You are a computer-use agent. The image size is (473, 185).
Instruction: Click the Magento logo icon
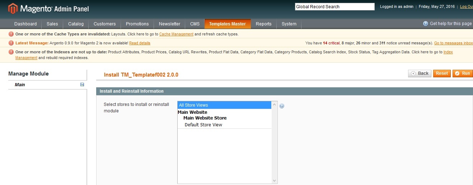pyautogui.click(x=13, y=8)
